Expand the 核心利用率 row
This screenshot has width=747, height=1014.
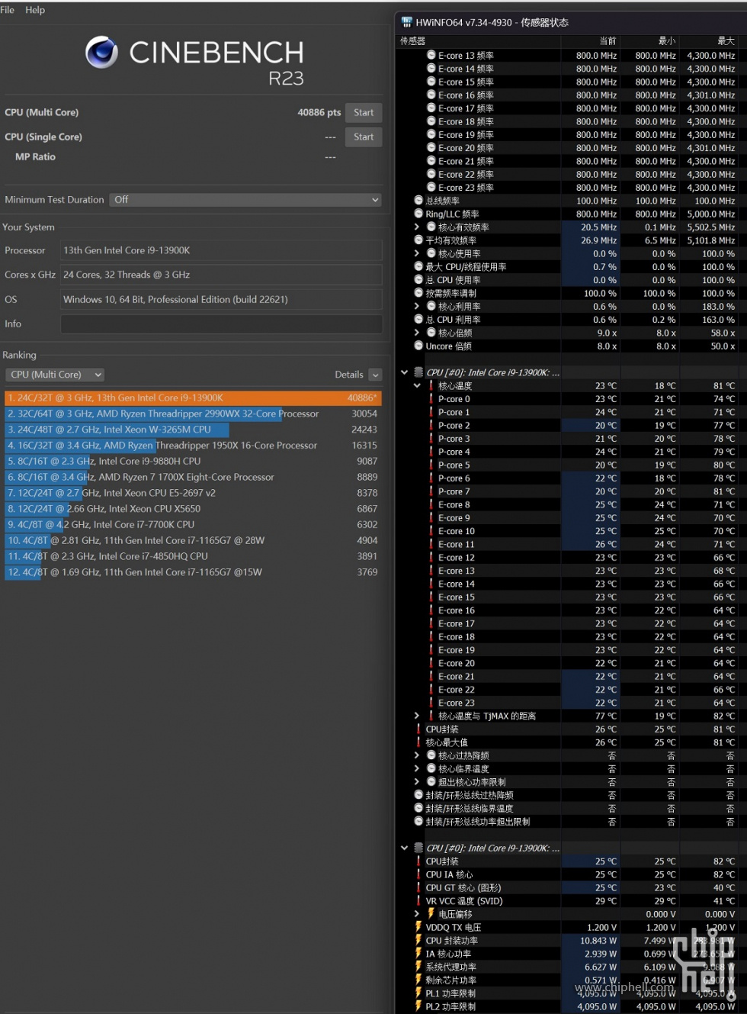click(x=417, y=307)
